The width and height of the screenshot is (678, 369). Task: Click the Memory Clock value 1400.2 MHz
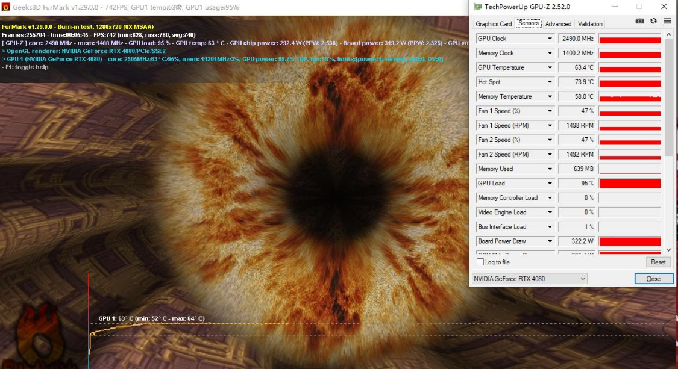point(577,53)
